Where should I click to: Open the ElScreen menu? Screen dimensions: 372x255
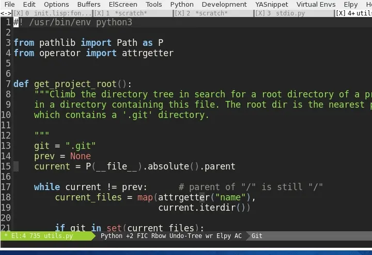click(x=123, y=4)
